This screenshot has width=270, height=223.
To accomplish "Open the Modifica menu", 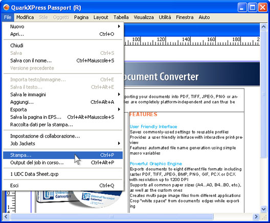I will 25,17.
